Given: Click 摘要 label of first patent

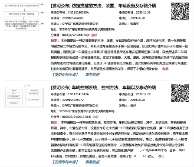Looking at the screenshot, I should point(54,40).
